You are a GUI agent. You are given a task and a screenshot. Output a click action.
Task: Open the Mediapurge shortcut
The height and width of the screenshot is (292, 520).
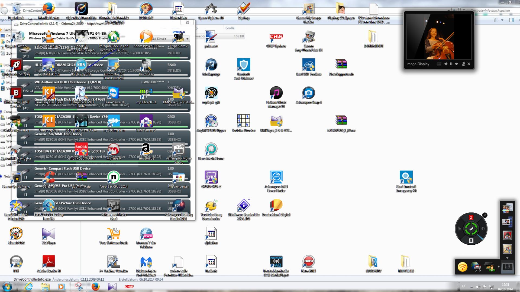(x=211, y=67)
